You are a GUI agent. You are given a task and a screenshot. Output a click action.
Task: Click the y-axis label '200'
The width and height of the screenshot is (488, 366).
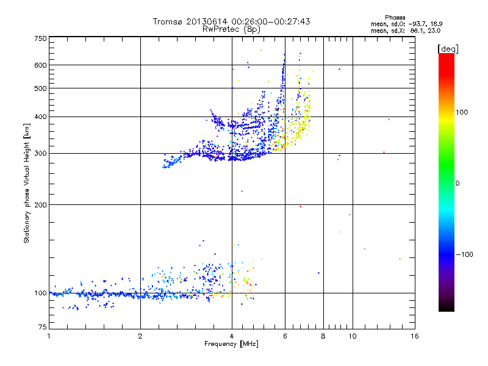pyautogui.click(x=40, y=205)
